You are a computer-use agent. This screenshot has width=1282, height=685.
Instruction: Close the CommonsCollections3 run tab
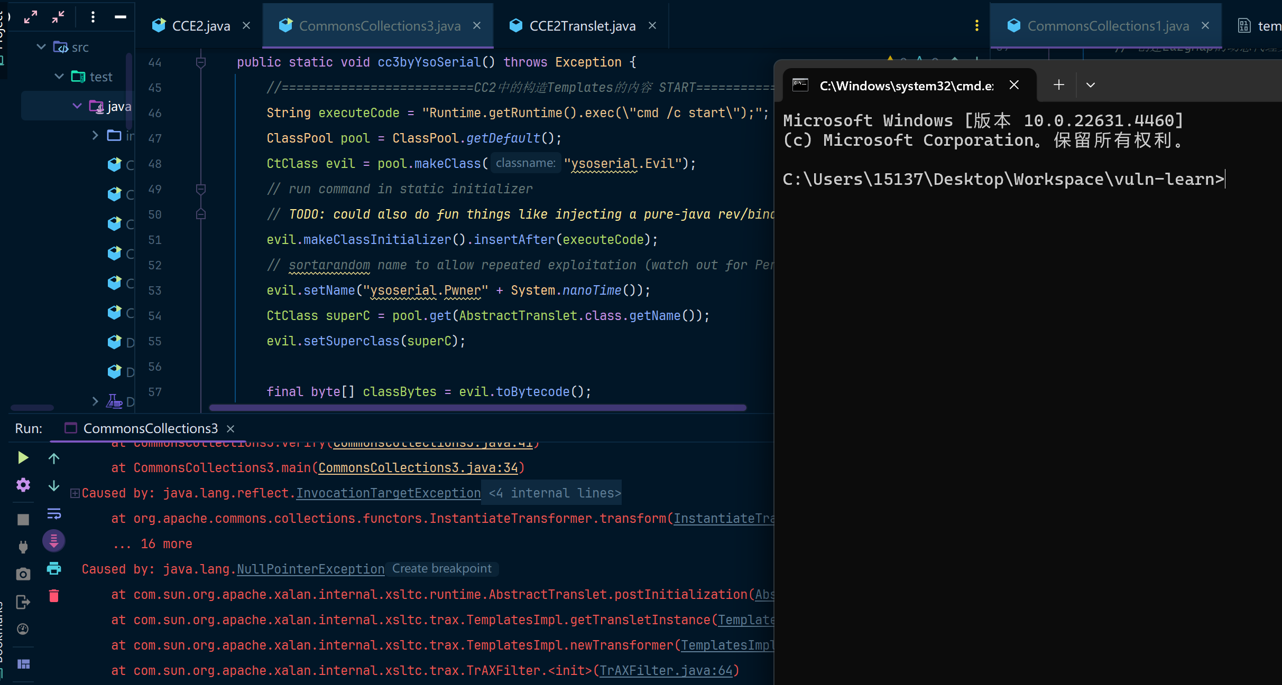tap(230, 429)
